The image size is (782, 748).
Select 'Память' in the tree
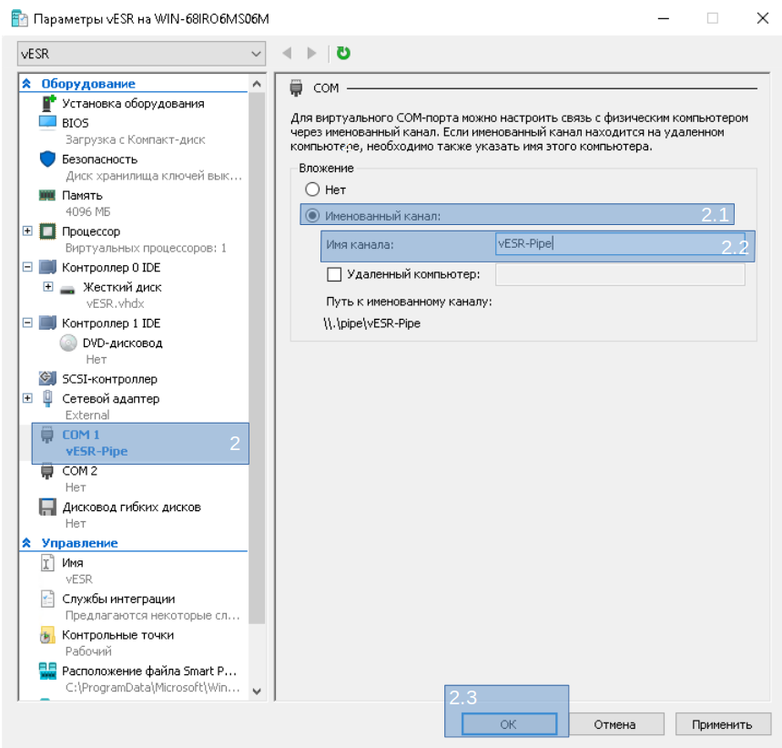82,195
